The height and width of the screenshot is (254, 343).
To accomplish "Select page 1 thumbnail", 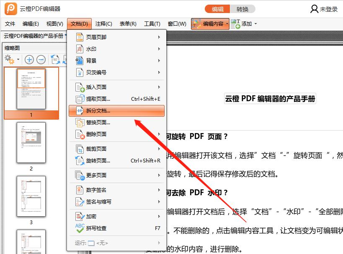I will point(31,89).
